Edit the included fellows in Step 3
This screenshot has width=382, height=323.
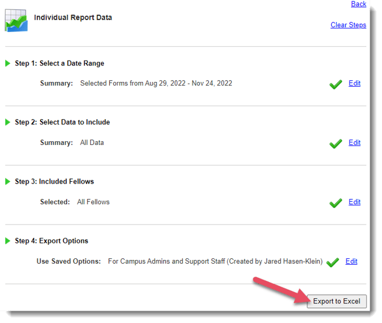[x=354, y=202]
